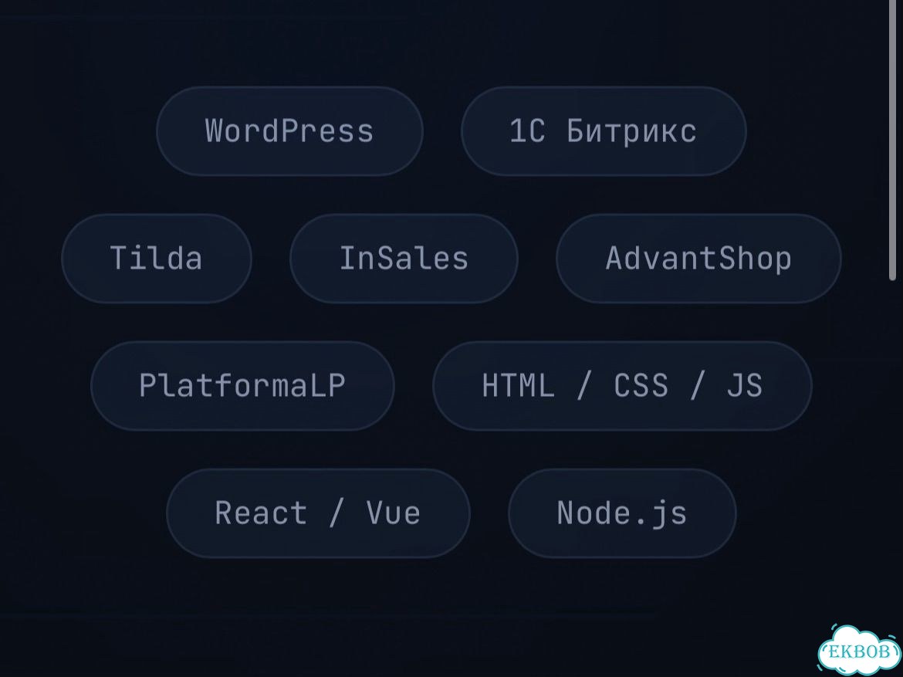
Task: Select the InSales tag
Action: (404, 258)
